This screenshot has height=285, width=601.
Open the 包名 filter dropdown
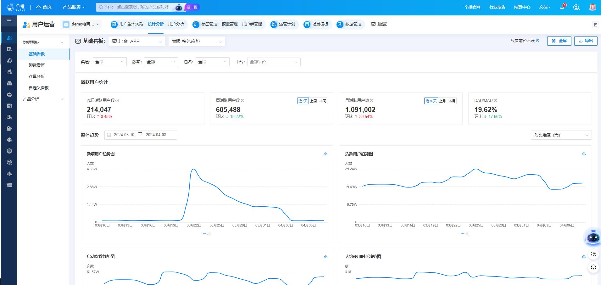[213, 62]
